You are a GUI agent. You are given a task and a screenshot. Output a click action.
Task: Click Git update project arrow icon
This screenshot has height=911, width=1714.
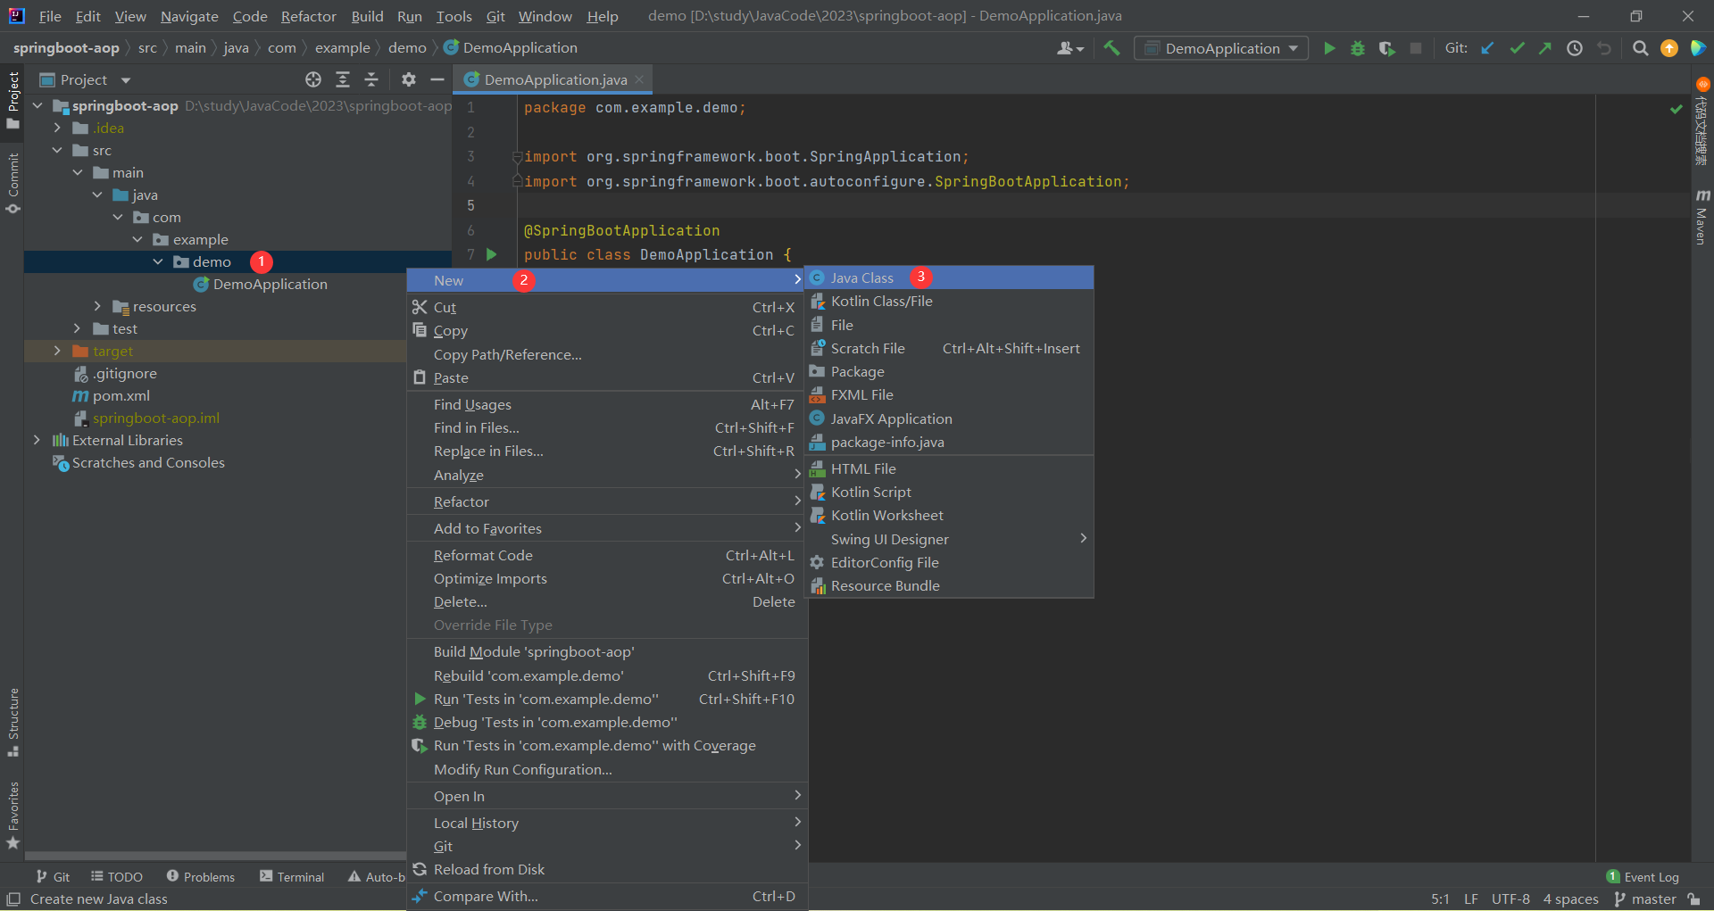[1487, 48]
